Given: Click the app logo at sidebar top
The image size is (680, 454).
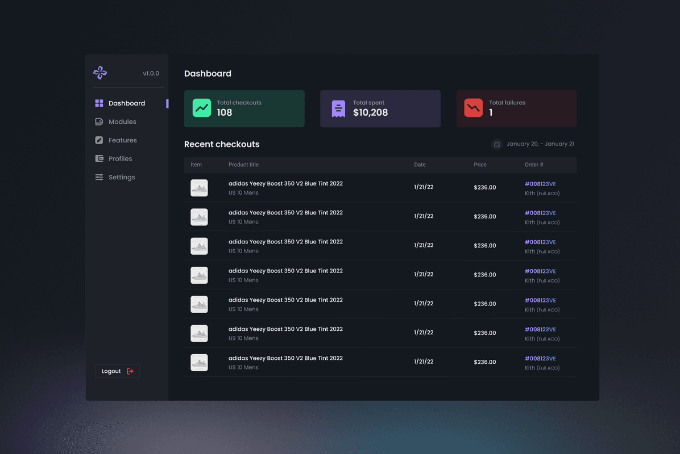Looking at the screenshot, I should tap(99, 72).
